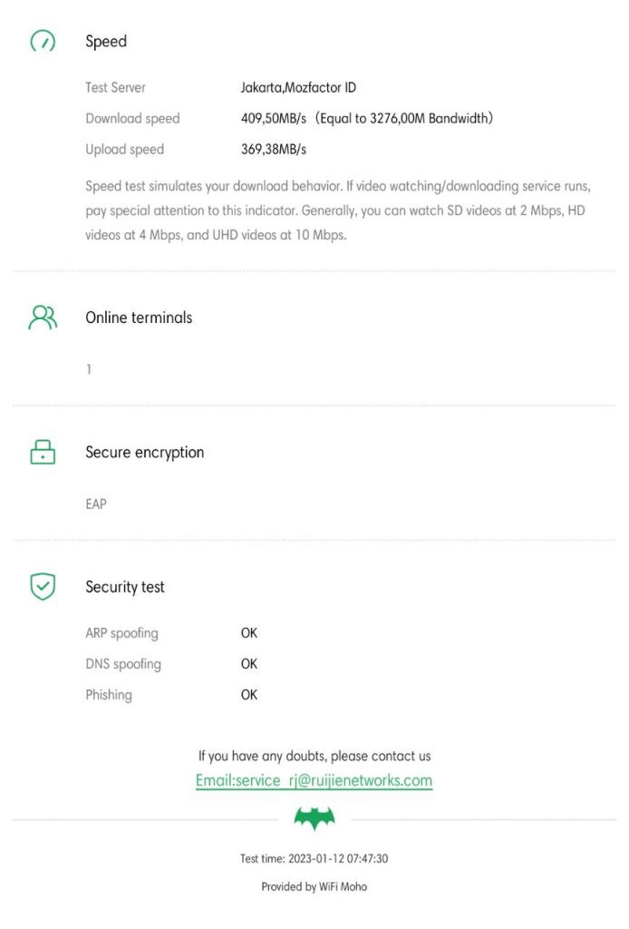Select the Security test heading
The image size is (629, 929).
[x=125, y=587]
